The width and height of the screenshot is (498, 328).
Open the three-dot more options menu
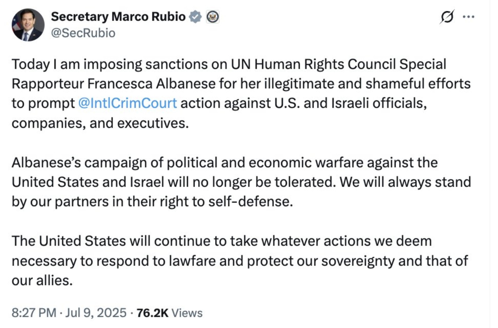pos(468,17)
